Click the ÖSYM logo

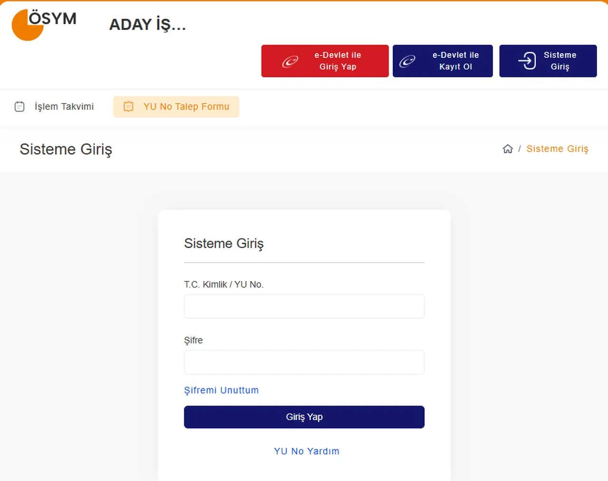(x=44, y=24)
